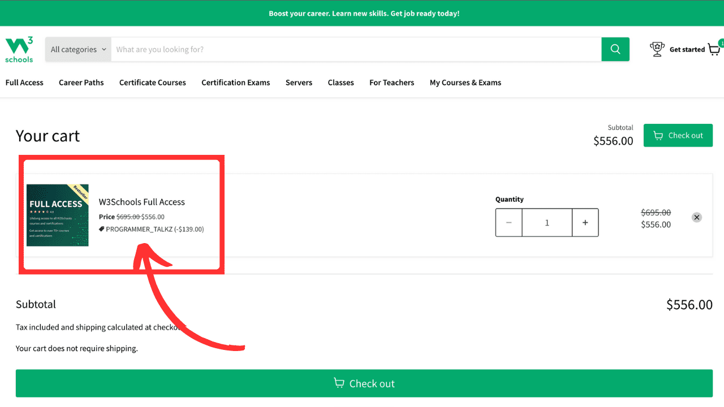Image resolution: width=724 pixels, height=407 pixels.
Task: Expand the category selector chevron
Action: (x=104, y=49)
